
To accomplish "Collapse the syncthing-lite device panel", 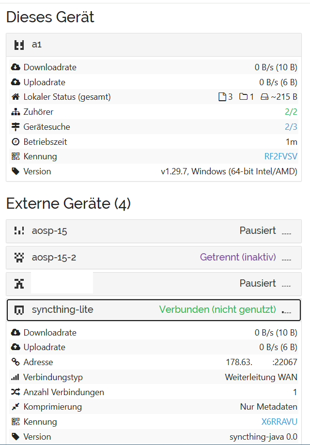I will click(x=154, y=310).
